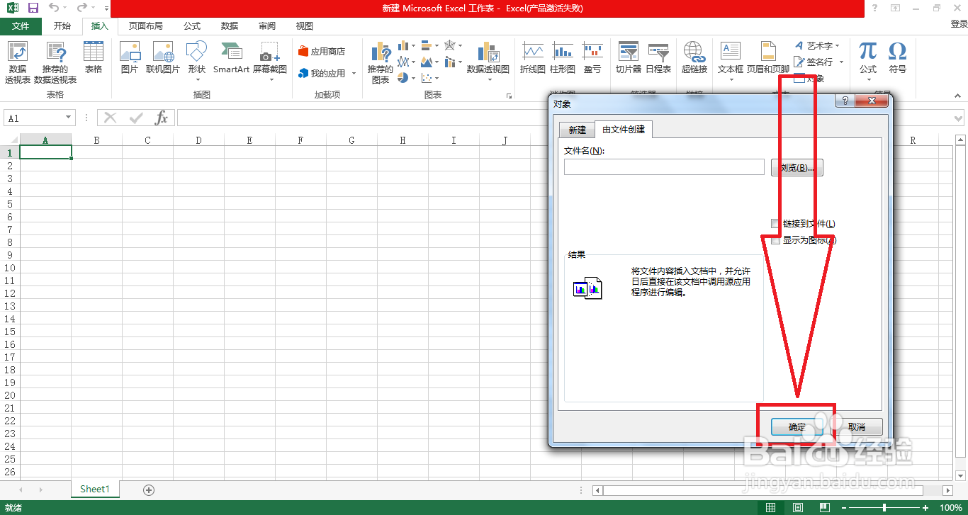Screen dimensions: 968x515
Task: Insert a Win/Loss sparkline (盈亏)
Action: tap(592, 58)
